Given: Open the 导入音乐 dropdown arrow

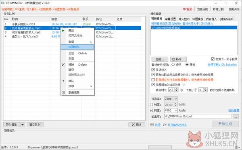Looking at the screenshot, I should (23, 125).
